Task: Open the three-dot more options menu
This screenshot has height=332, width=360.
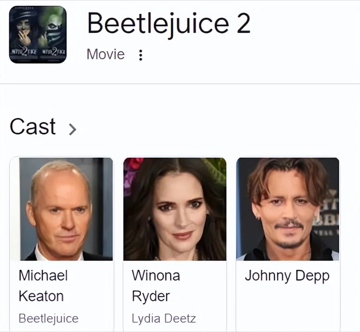Action: coord(141,55)
